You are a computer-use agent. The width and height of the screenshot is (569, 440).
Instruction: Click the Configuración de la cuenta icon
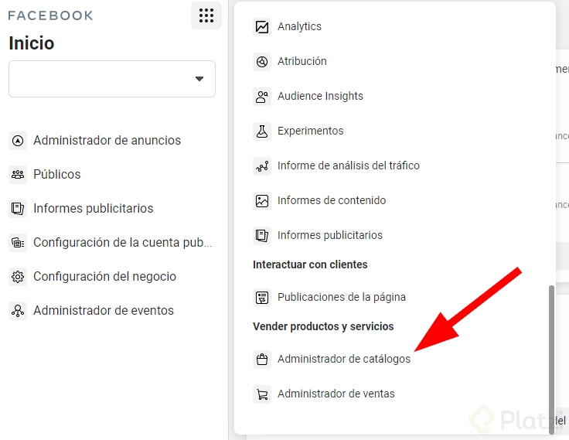coord(18,243)
